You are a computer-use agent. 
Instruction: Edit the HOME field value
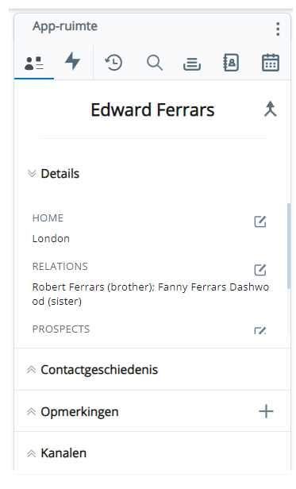(x=260, y=221)
